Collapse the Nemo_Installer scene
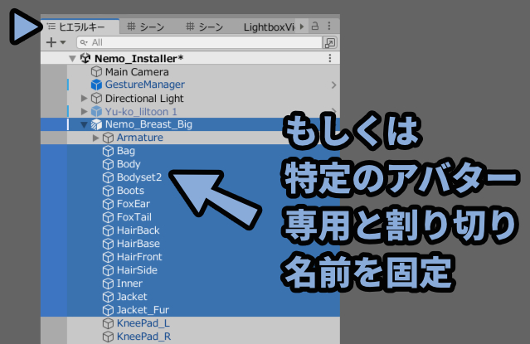This screenshot has width=530, height=344. 72,59
